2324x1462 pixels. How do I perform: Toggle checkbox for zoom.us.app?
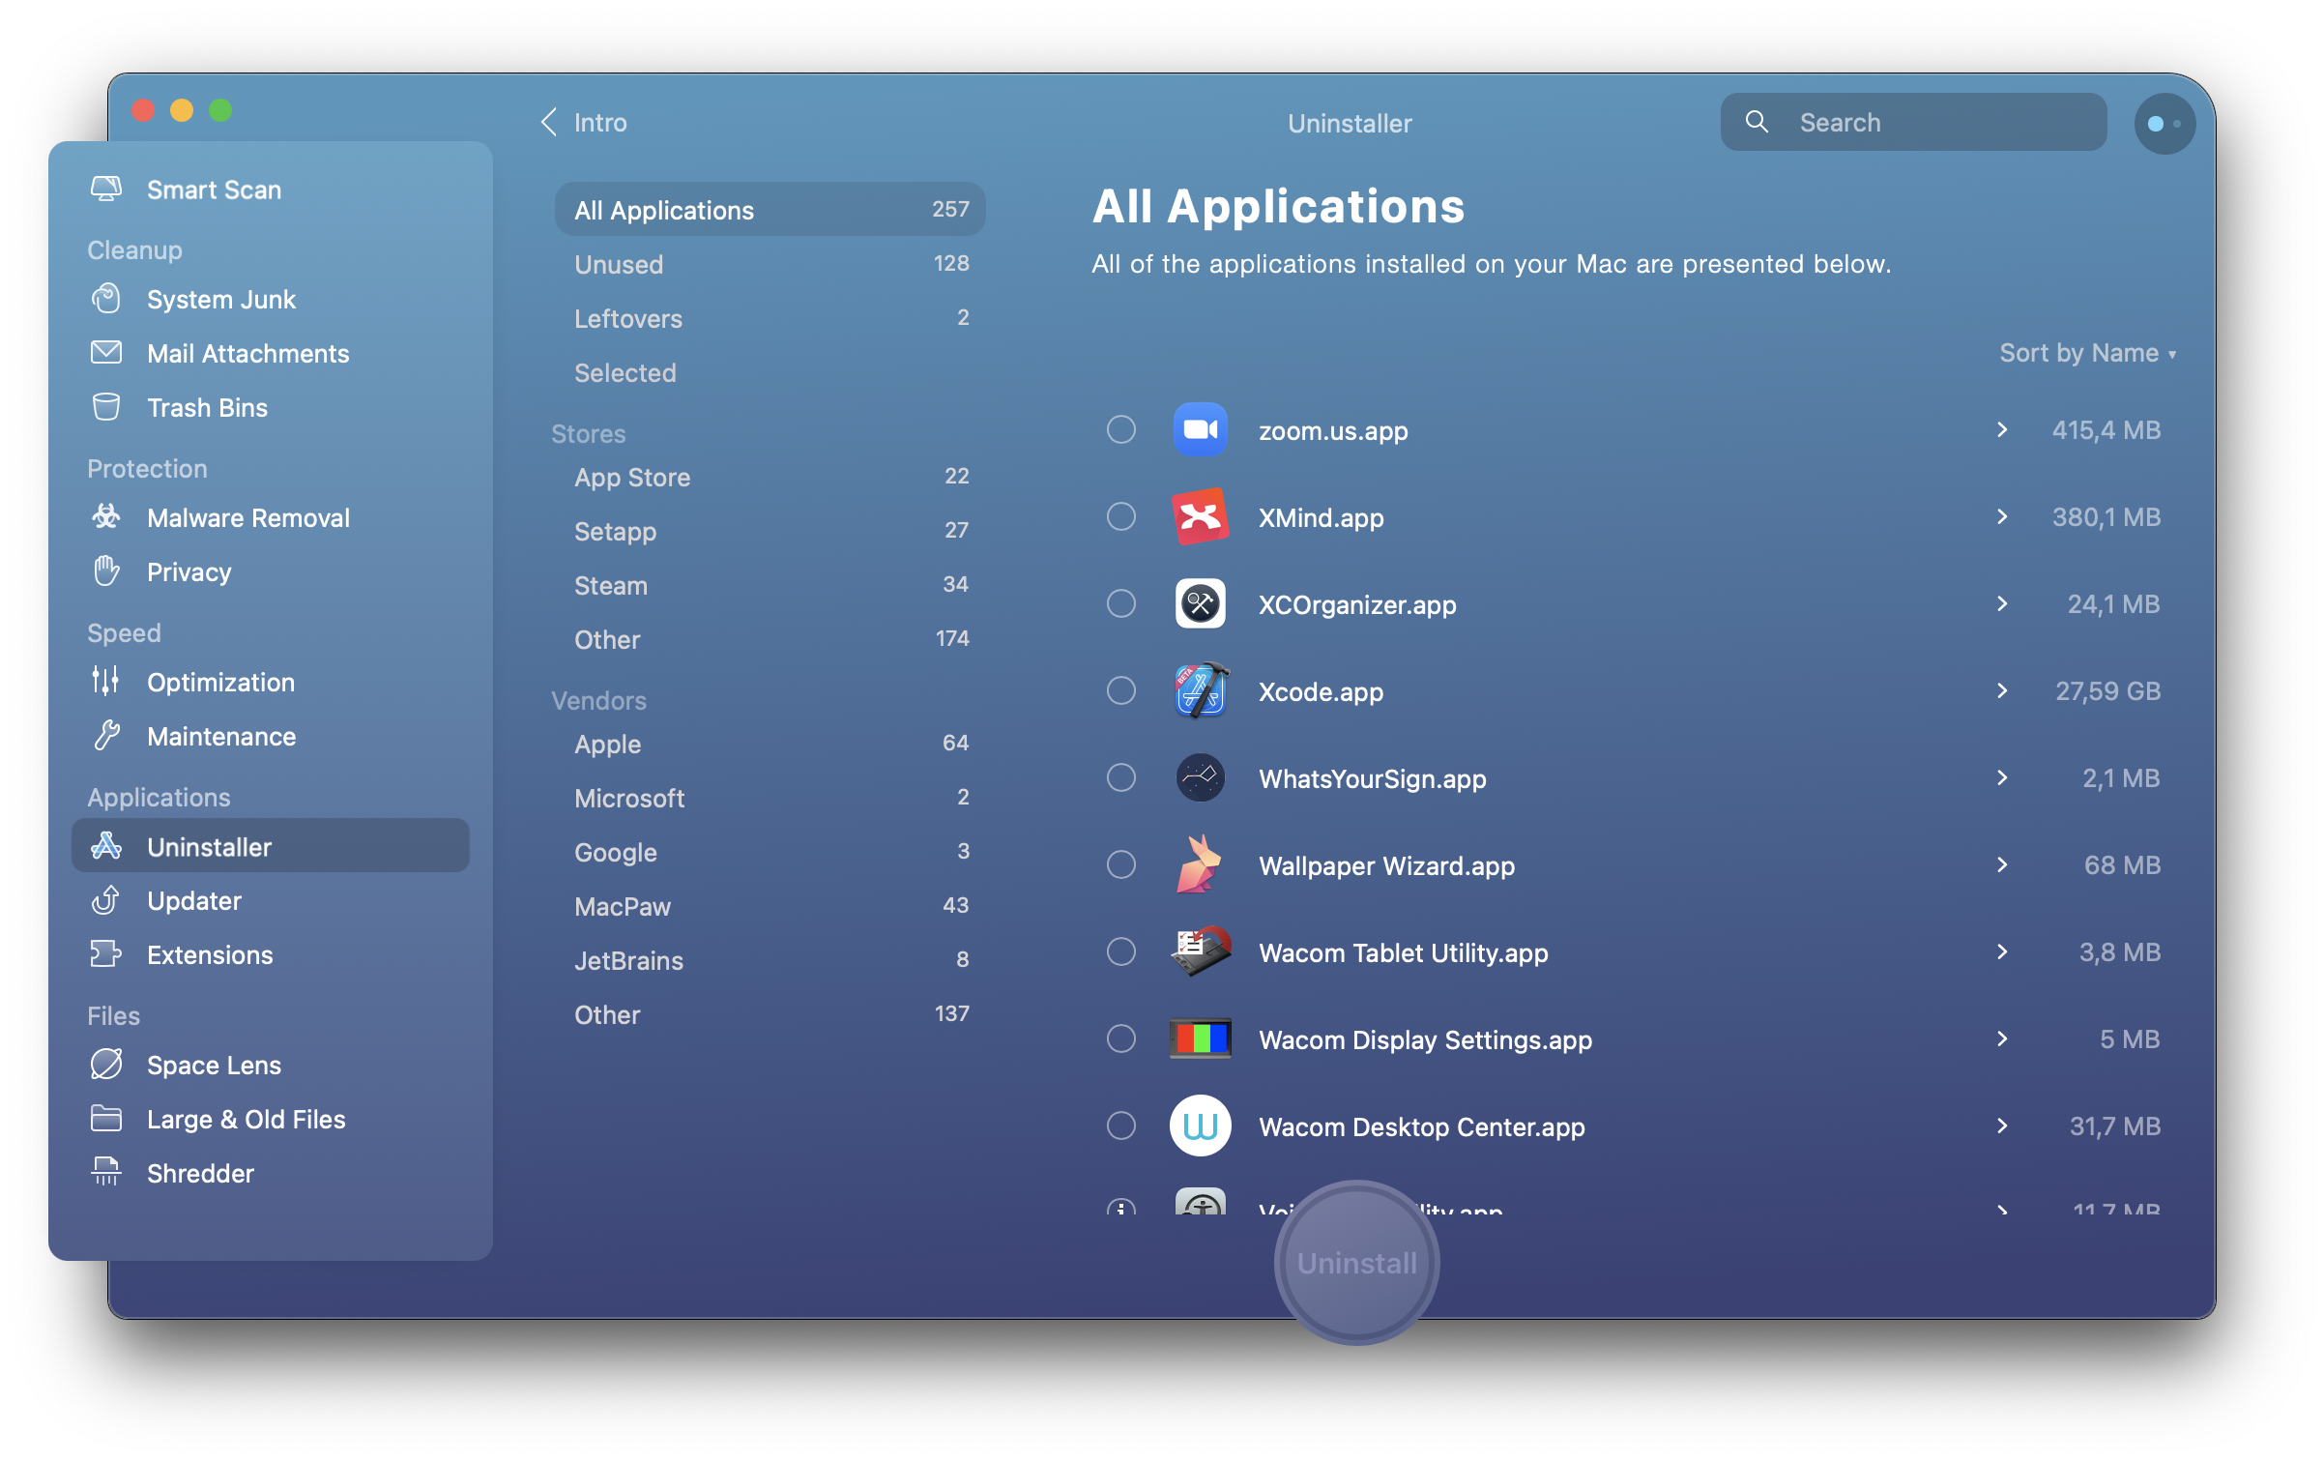1119,431
